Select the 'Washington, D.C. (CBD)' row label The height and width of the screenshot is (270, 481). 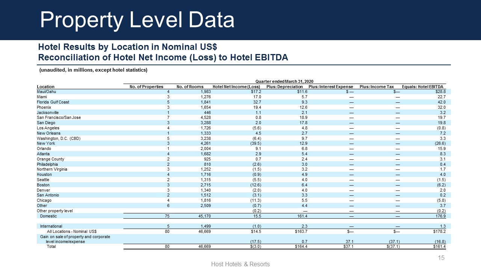[59, 138]
